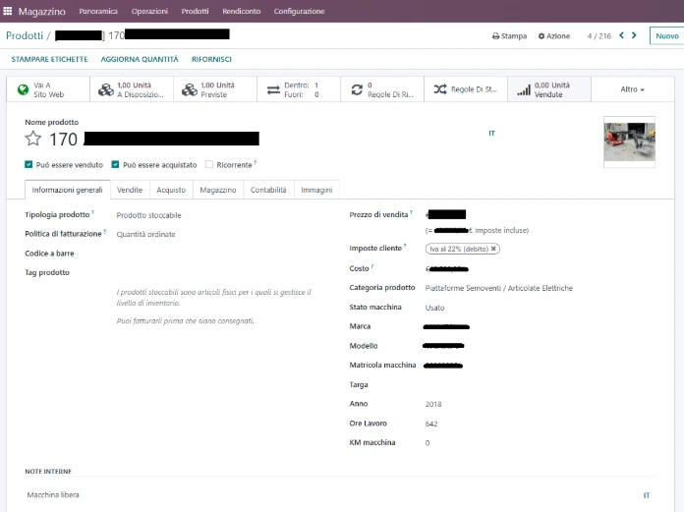684x512 pixels.
Task: Click the IT language badge in notes
Action: 647,495
